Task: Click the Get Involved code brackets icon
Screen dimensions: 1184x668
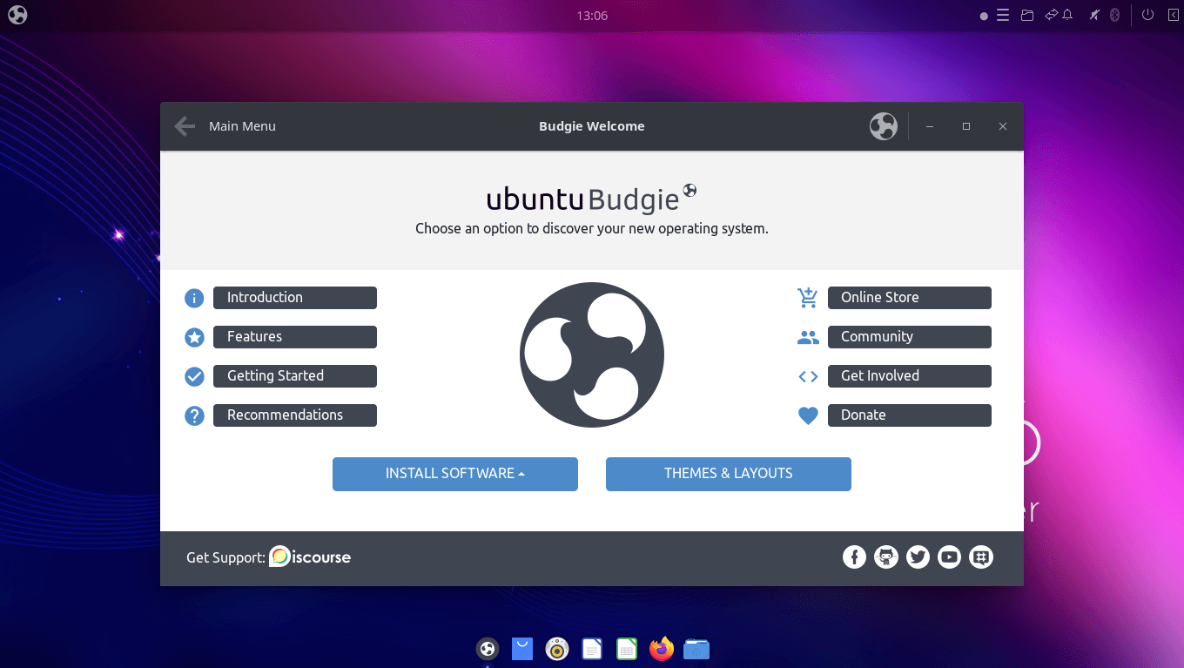Action: (808, 375)
